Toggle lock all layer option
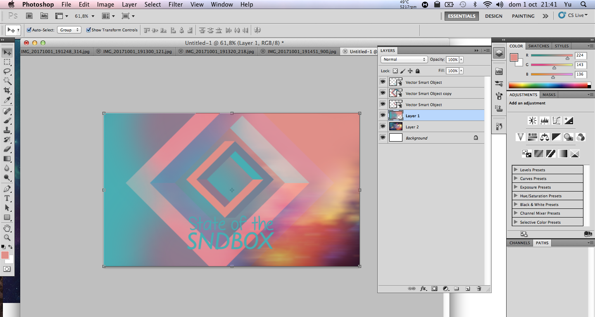Image resolution: width=595 pixels, height=317 pixels. (417, 71)
